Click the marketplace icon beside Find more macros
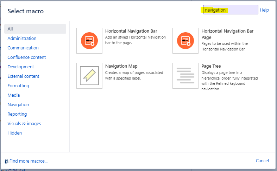 click(7, 161)
